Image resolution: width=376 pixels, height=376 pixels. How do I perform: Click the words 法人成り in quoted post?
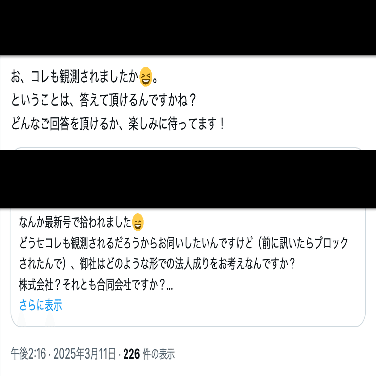[188, 264]
